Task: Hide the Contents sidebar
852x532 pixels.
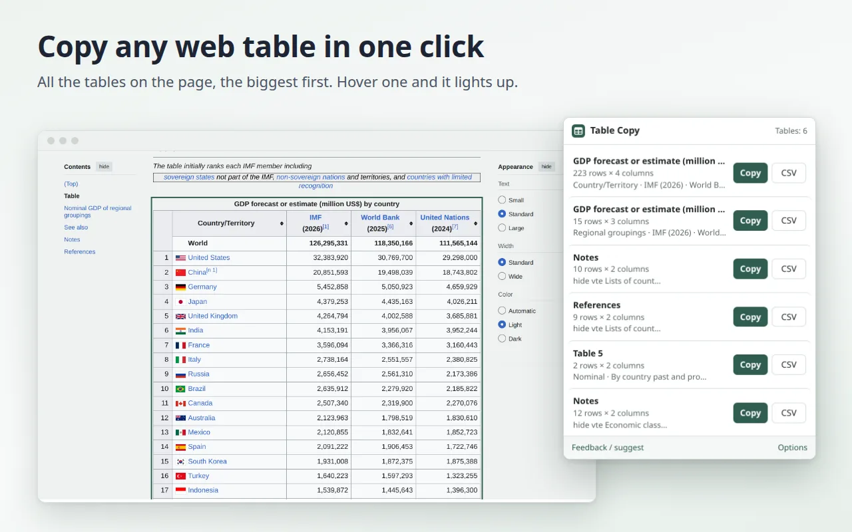Action: point(104,167)
